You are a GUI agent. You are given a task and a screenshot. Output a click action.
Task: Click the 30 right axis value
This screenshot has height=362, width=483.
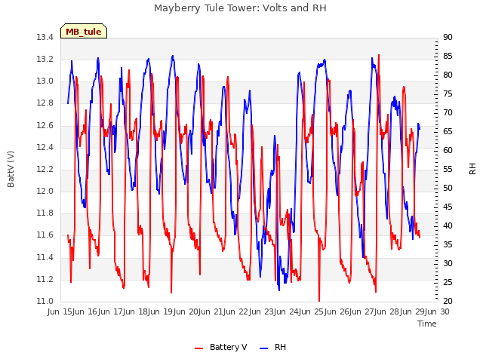click(448, 264)
